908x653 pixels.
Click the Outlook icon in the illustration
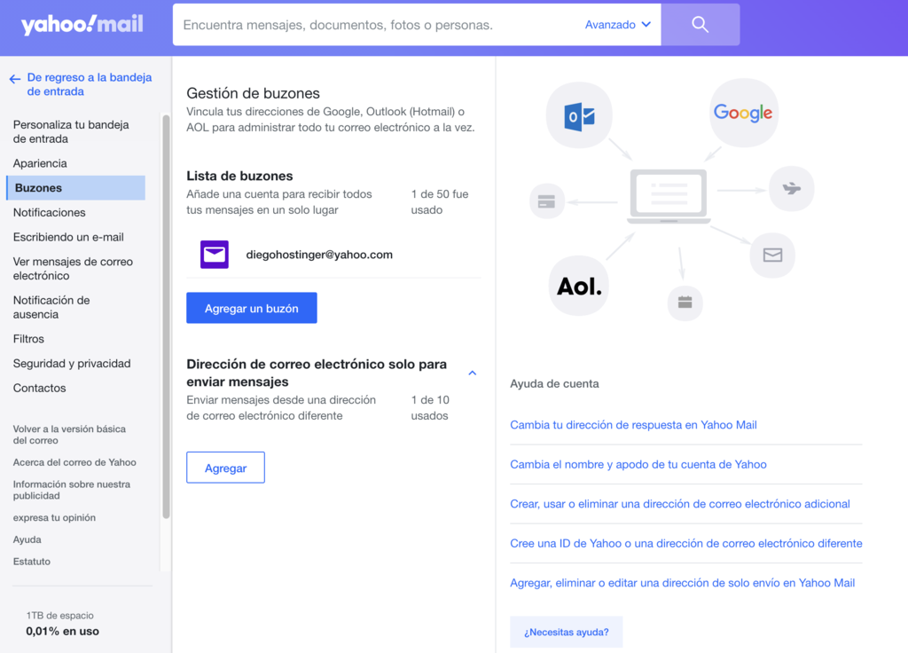578,114
